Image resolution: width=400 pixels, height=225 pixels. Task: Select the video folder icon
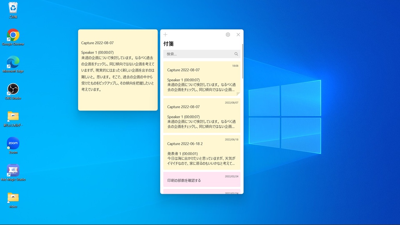coord(13,200)
